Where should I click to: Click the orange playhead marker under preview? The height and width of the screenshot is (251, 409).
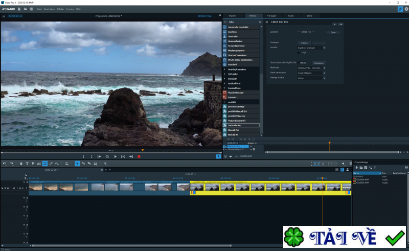[x=142, y=150]
